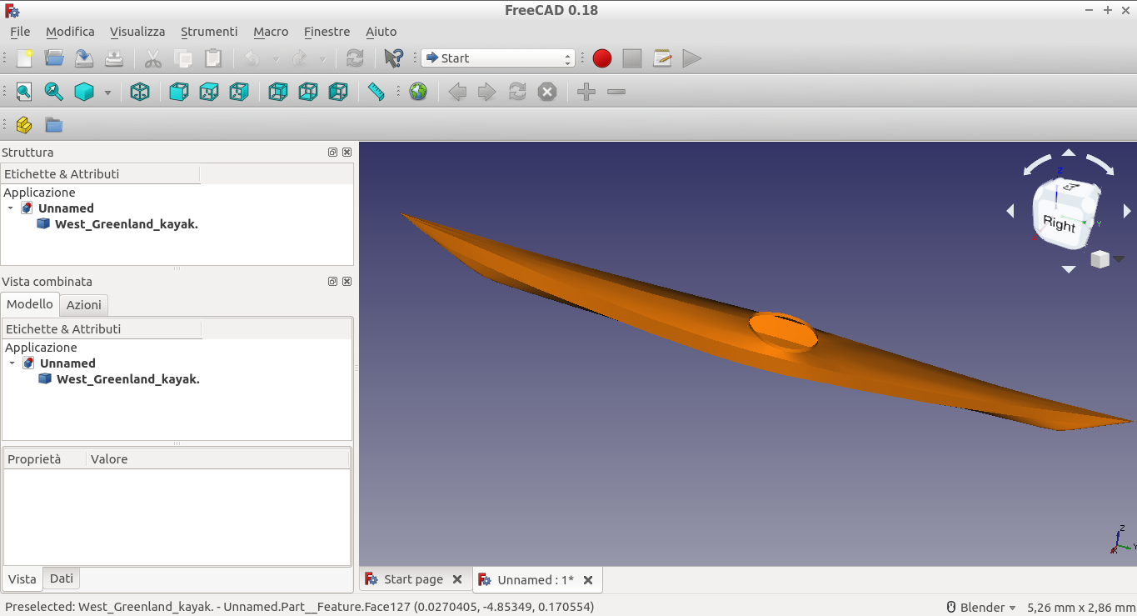Switch to the front view cube icon

179,92
